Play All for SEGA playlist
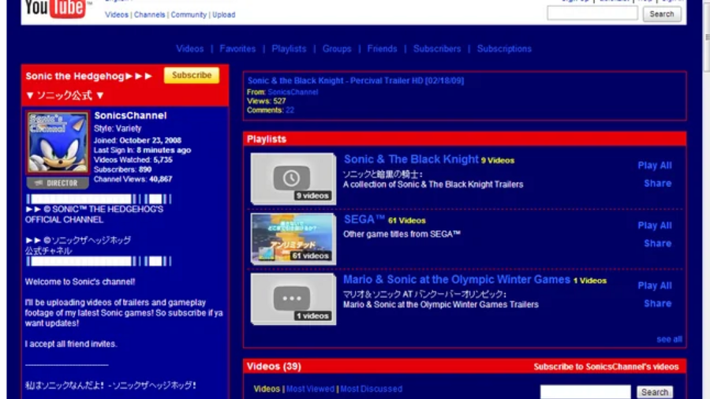Screen dimensions: 710x399 pos(654,226)
